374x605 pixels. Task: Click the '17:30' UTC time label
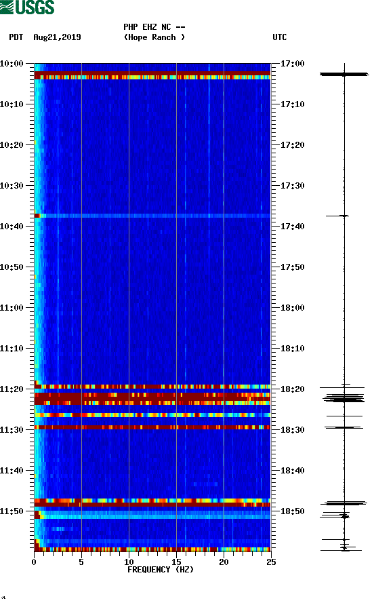click(x=292, y=186)
